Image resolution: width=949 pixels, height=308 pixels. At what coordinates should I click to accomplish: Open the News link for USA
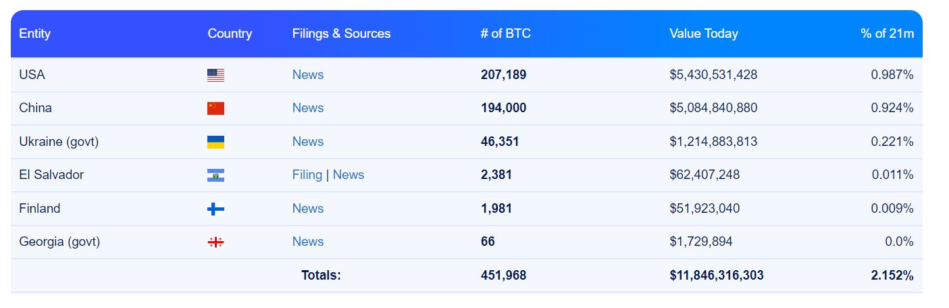point(307,75)
